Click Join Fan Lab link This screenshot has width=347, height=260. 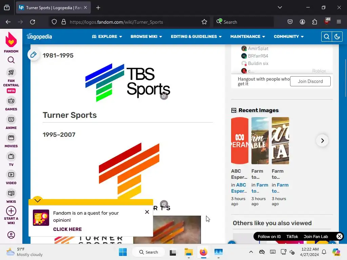point(316,237)
